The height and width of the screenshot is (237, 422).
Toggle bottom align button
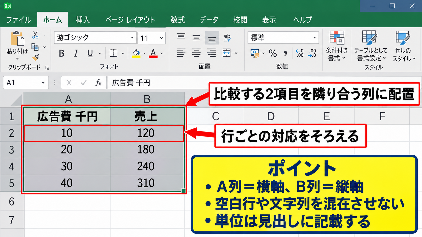(212, 38)
